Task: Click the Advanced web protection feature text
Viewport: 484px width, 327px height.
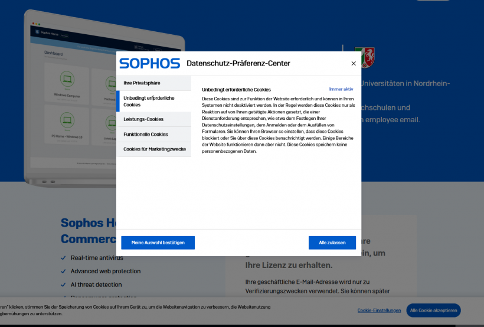Action: [106, 271]
